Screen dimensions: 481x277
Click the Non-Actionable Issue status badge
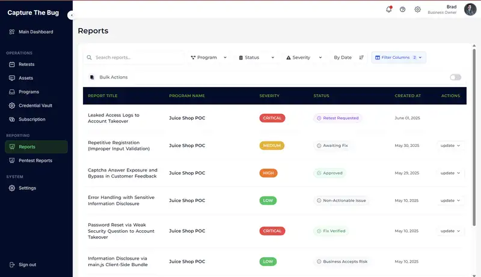(x=341, y=201)
